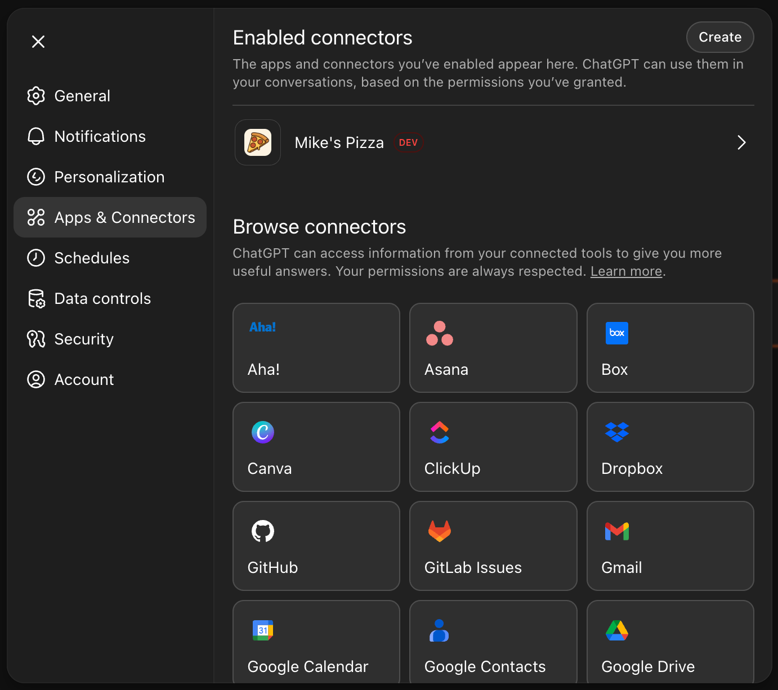Click the GitLab fox icon
Screen dimensions: 778x690
point(440,531)
